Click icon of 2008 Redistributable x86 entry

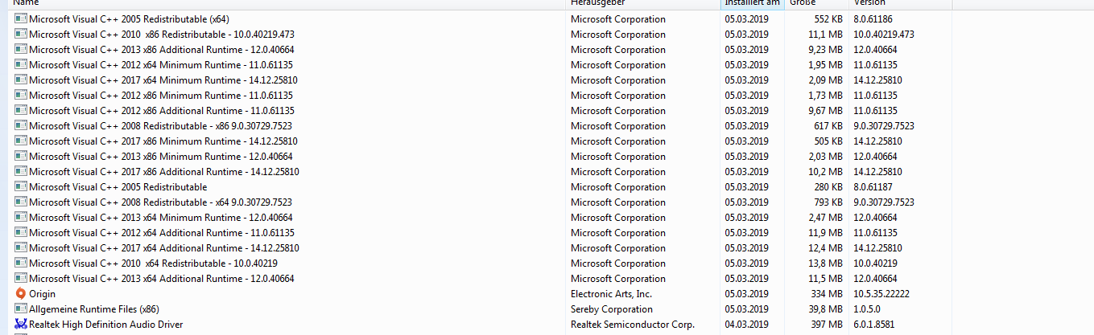pos(21,125)
